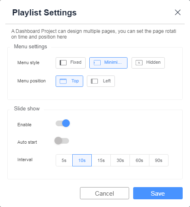
Task: Switch menu position to Left label
Action: [x=107, y=81]
